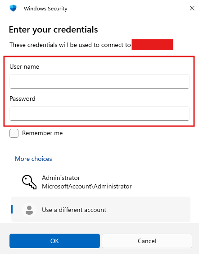Viewport: 199px width, 254px height.
Task: Select the key icon for Administrator
Action: (29, 182)
